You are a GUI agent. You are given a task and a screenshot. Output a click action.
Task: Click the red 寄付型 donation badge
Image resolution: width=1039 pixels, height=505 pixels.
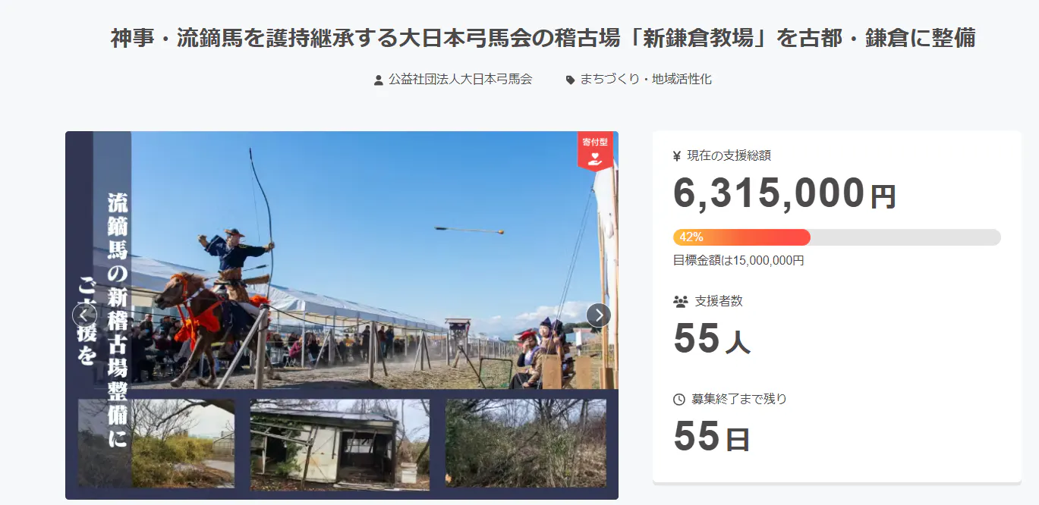(595, 151)
